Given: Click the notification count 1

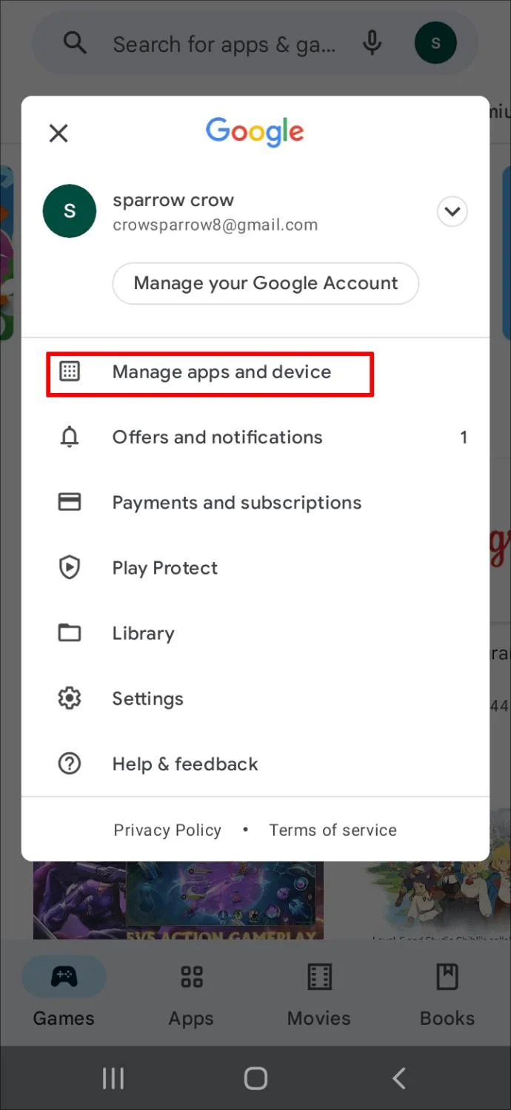Looking at the screenshot, I should pyautogui.click(x=464, y=437).
